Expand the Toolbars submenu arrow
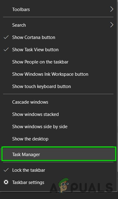118x199 pixels. pyautogui.click(x=112, y=9)
